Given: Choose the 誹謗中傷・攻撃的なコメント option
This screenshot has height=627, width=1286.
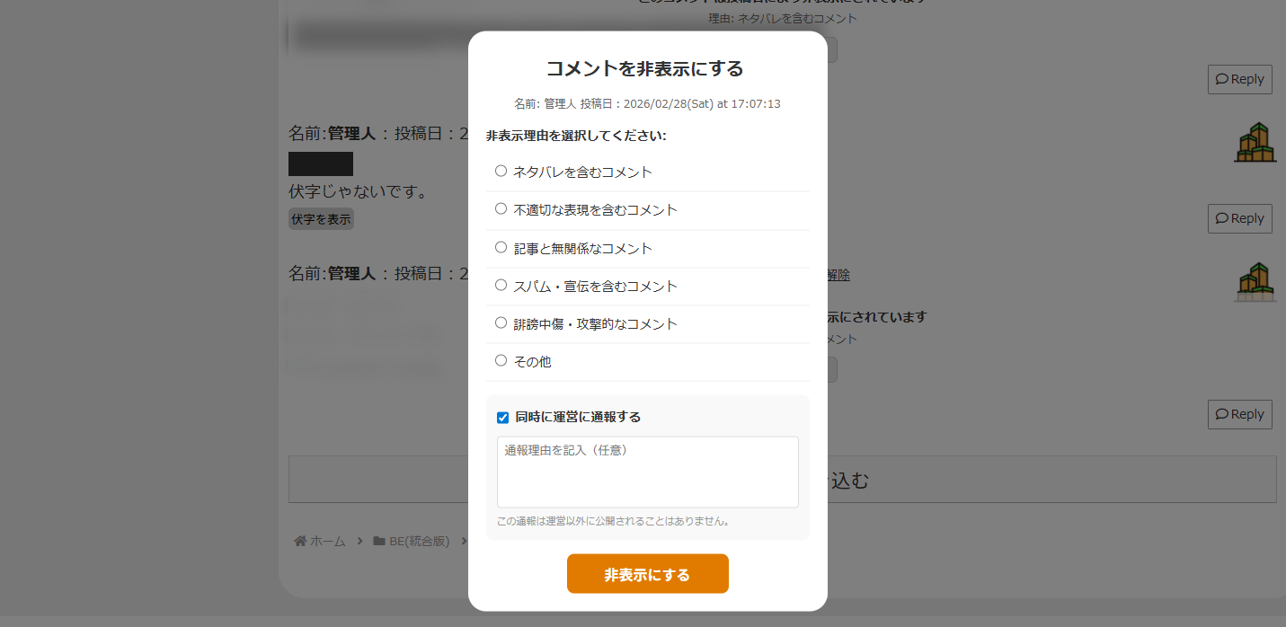Looking at the screenshot, I should tap(501, 322).
